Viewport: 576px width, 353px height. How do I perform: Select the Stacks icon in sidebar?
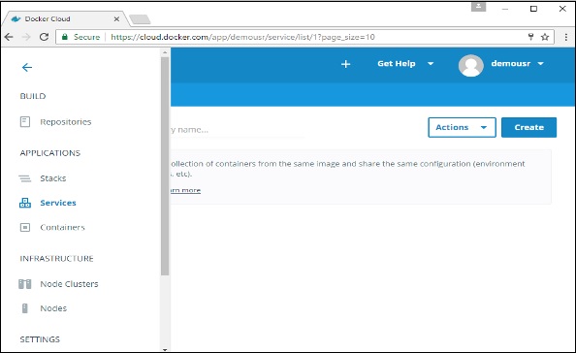click(x=25, y=178)
